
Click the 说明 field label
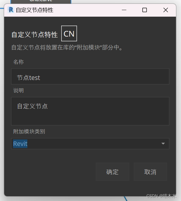coord(18,90)
